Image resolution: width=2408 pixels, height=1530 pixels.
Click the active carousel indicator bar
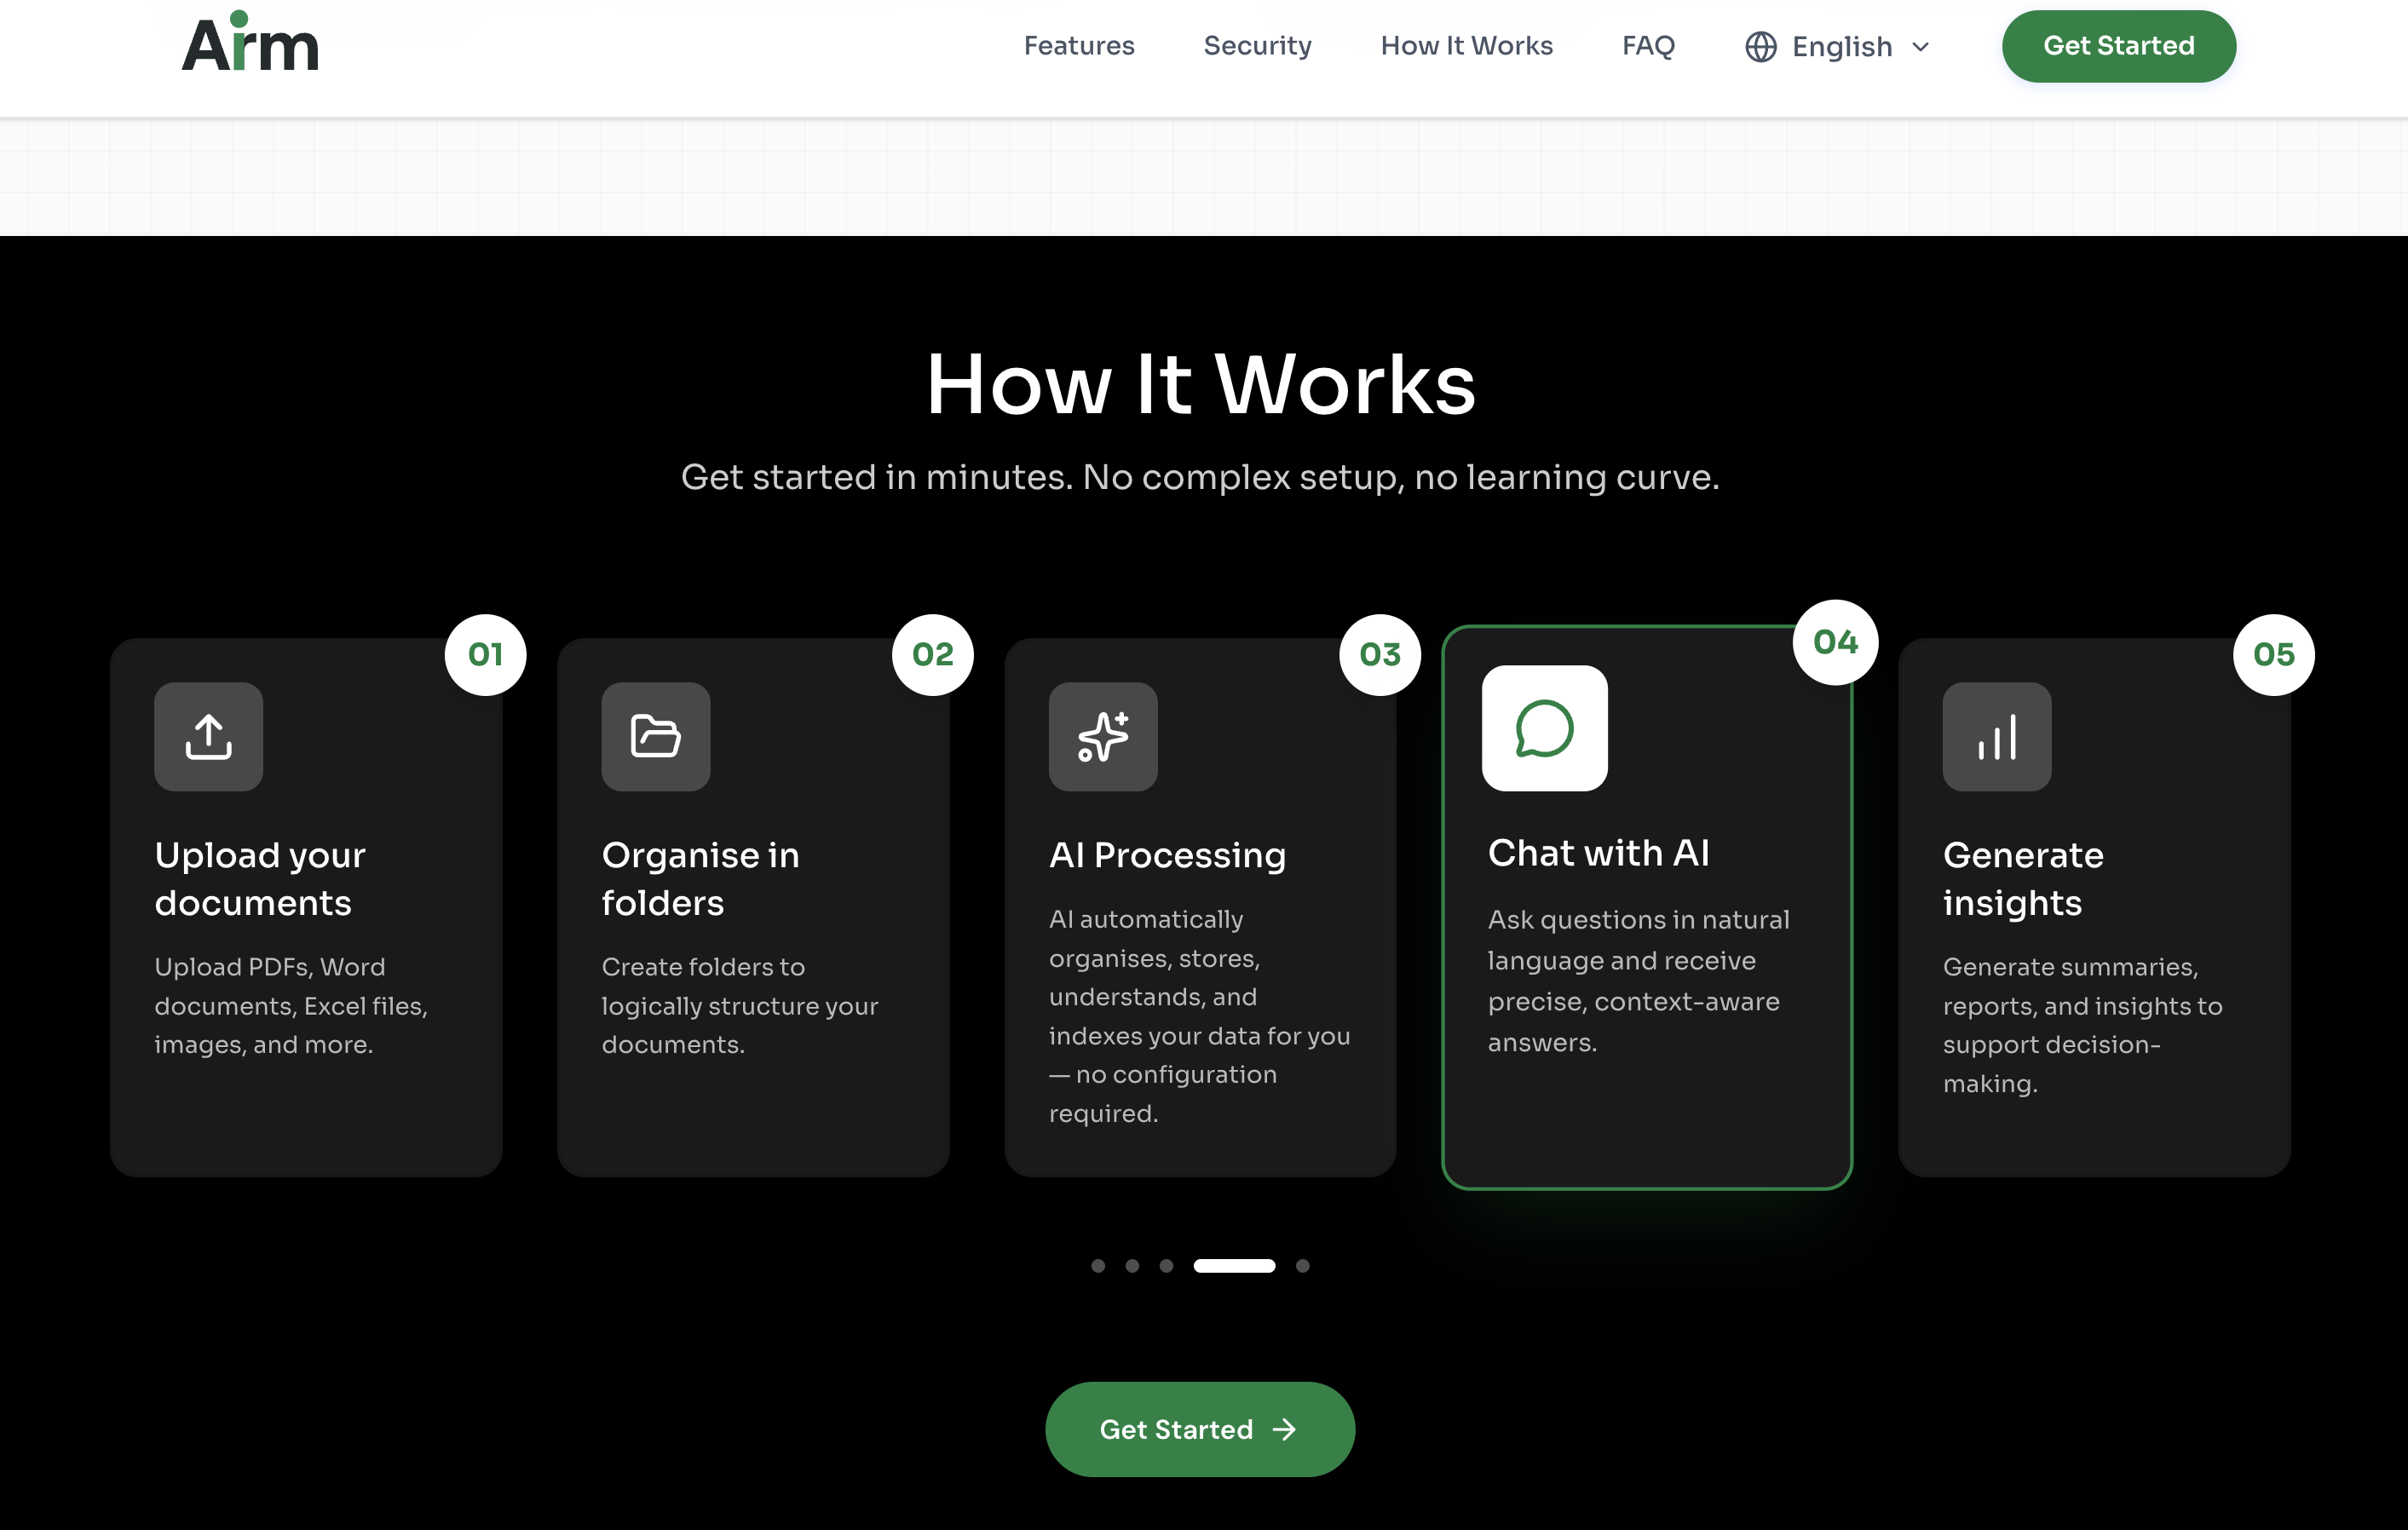pos(1234,1266)
